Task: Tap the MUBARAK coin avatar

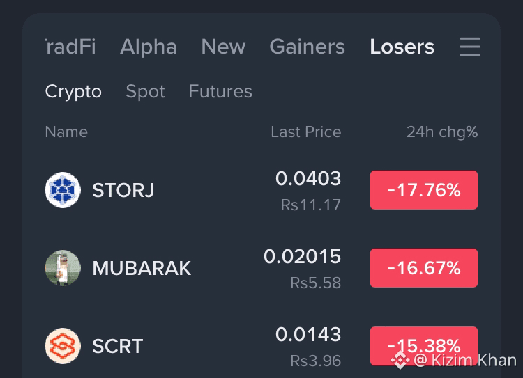Action: (x=63, y=268)
